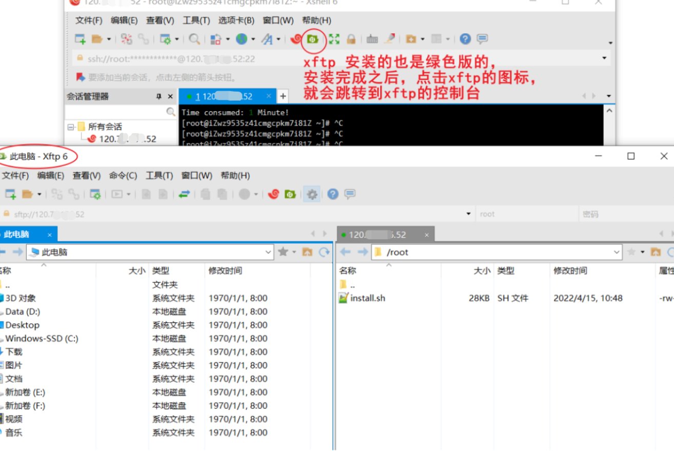Click the keyboard icon in Xshell toolbar
674x455 pixels.
[x=372, y=39]
